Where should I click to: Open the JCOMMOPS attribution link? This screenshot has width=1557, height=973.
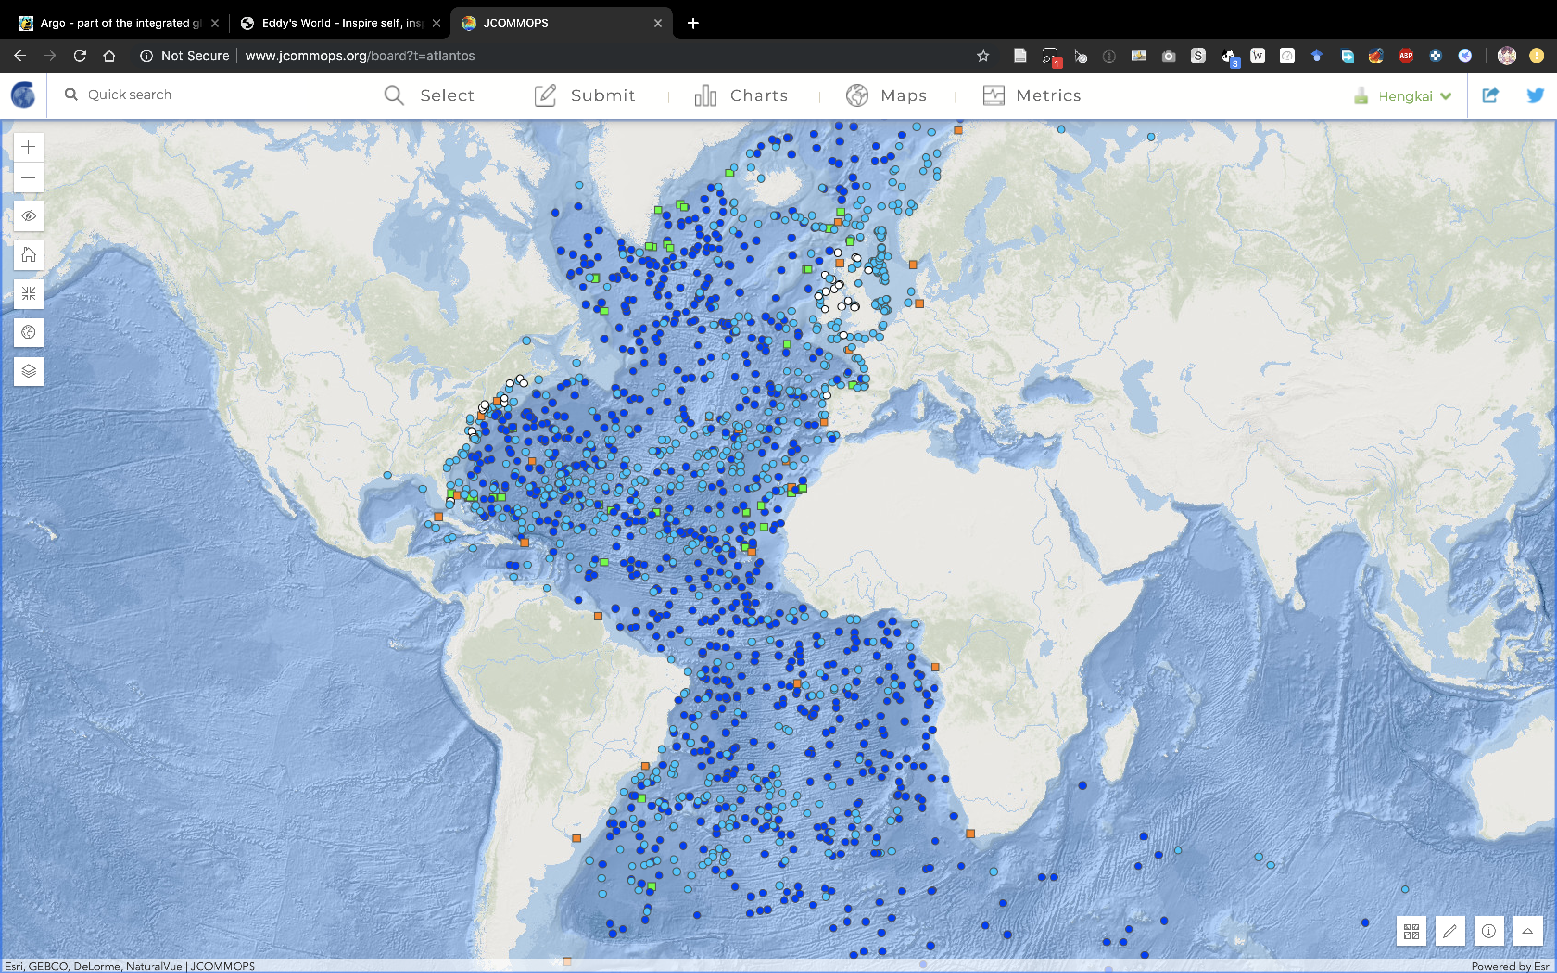222,966
